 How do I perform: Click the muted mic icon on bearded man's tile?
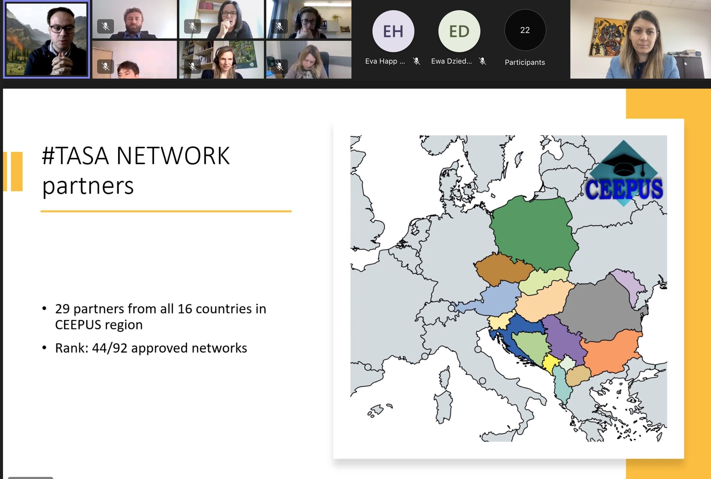105,26
